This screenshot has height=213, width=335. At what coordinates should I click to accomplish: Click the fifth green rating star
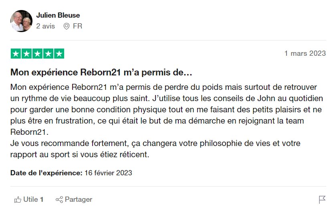click(59, 54)
